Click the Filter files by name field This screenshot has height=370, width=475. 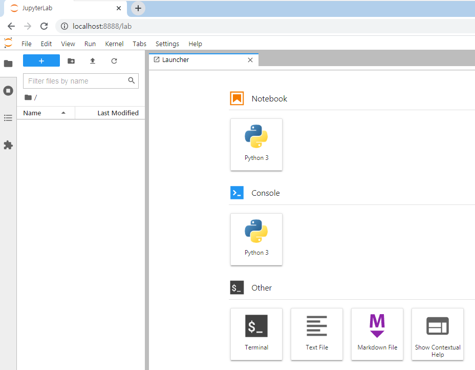click(x=80, y=81)
